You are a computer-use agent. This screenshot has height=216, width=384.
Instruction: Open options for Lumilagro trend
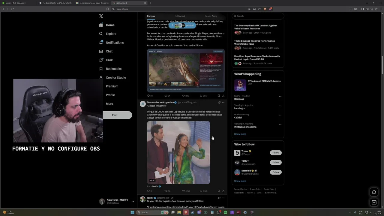(x=280, y=106)
